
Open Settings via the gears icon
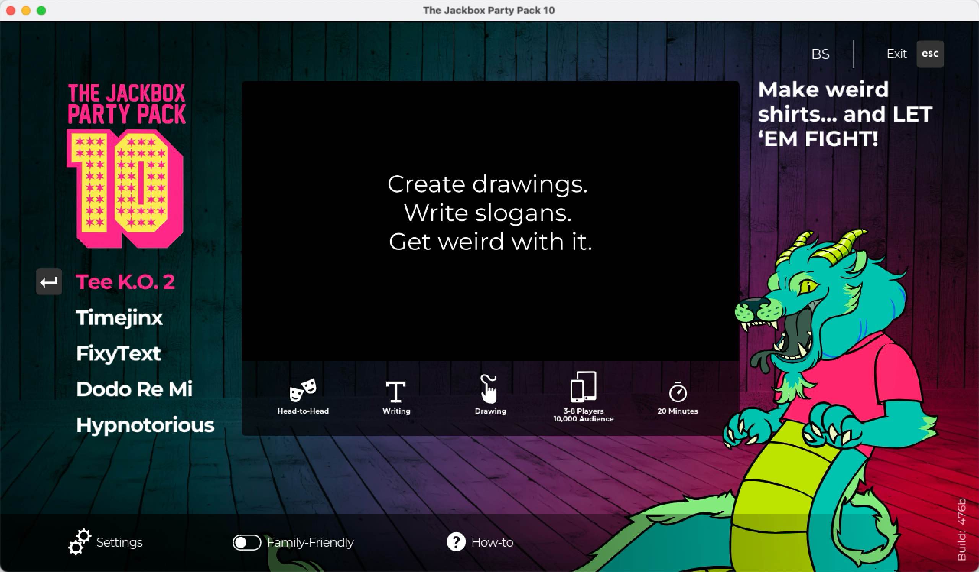(80, 542)
